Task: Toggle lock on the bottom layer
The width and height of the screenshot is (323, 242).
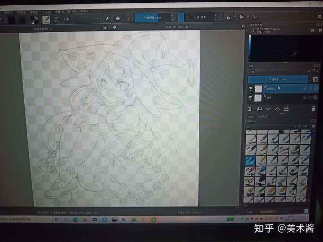Action: coord(305,98)
